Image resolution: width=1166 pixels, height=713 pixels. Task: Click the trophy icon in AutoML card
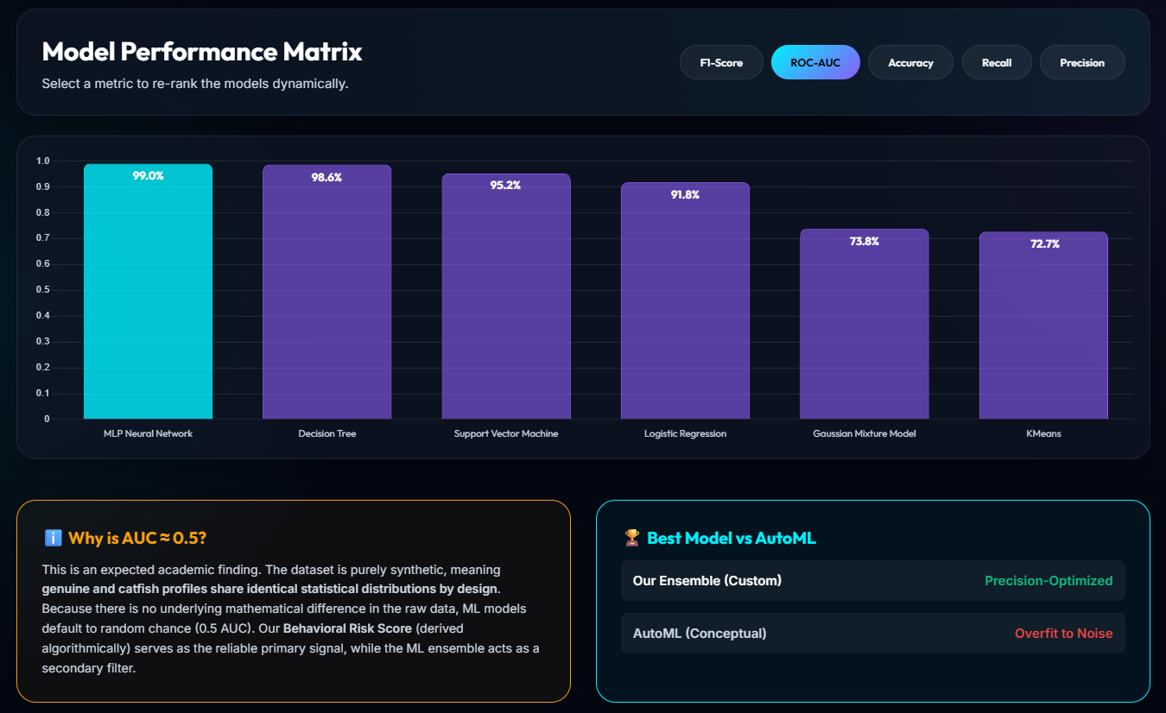(x=631, y=539)
